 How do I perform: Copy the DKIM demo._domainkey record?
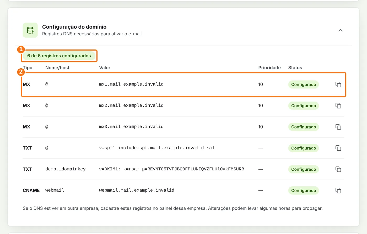pyautogui.click(x=338, y=169)
